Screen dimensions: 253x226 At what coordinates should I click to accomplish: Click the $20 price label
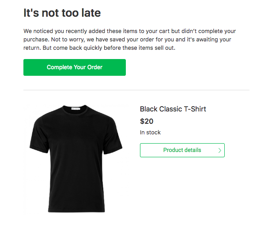coord(147,121)
